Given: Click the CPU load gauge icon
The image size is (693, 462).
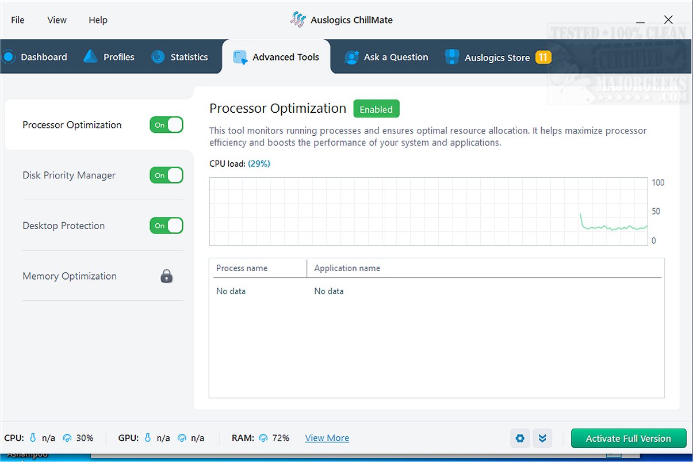Looking at the screenshot, I should (x=67, y=438).
